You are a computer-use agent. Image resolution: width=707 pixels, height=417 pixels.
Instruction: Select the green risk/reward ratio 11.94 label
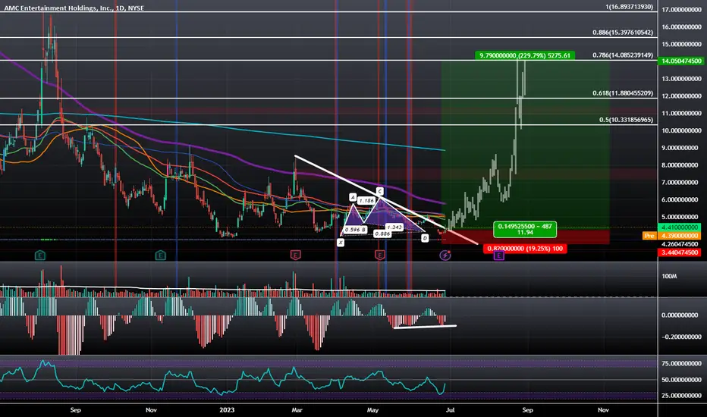[x=525, y=230]
